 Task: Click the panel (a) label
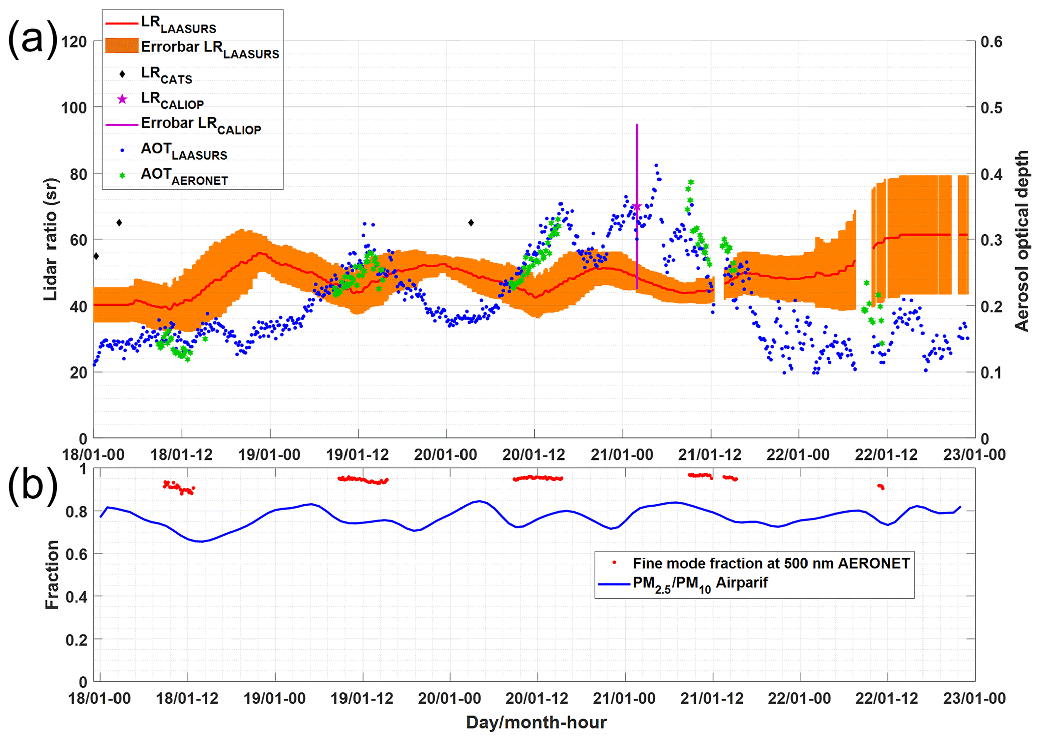coord(32,40)
